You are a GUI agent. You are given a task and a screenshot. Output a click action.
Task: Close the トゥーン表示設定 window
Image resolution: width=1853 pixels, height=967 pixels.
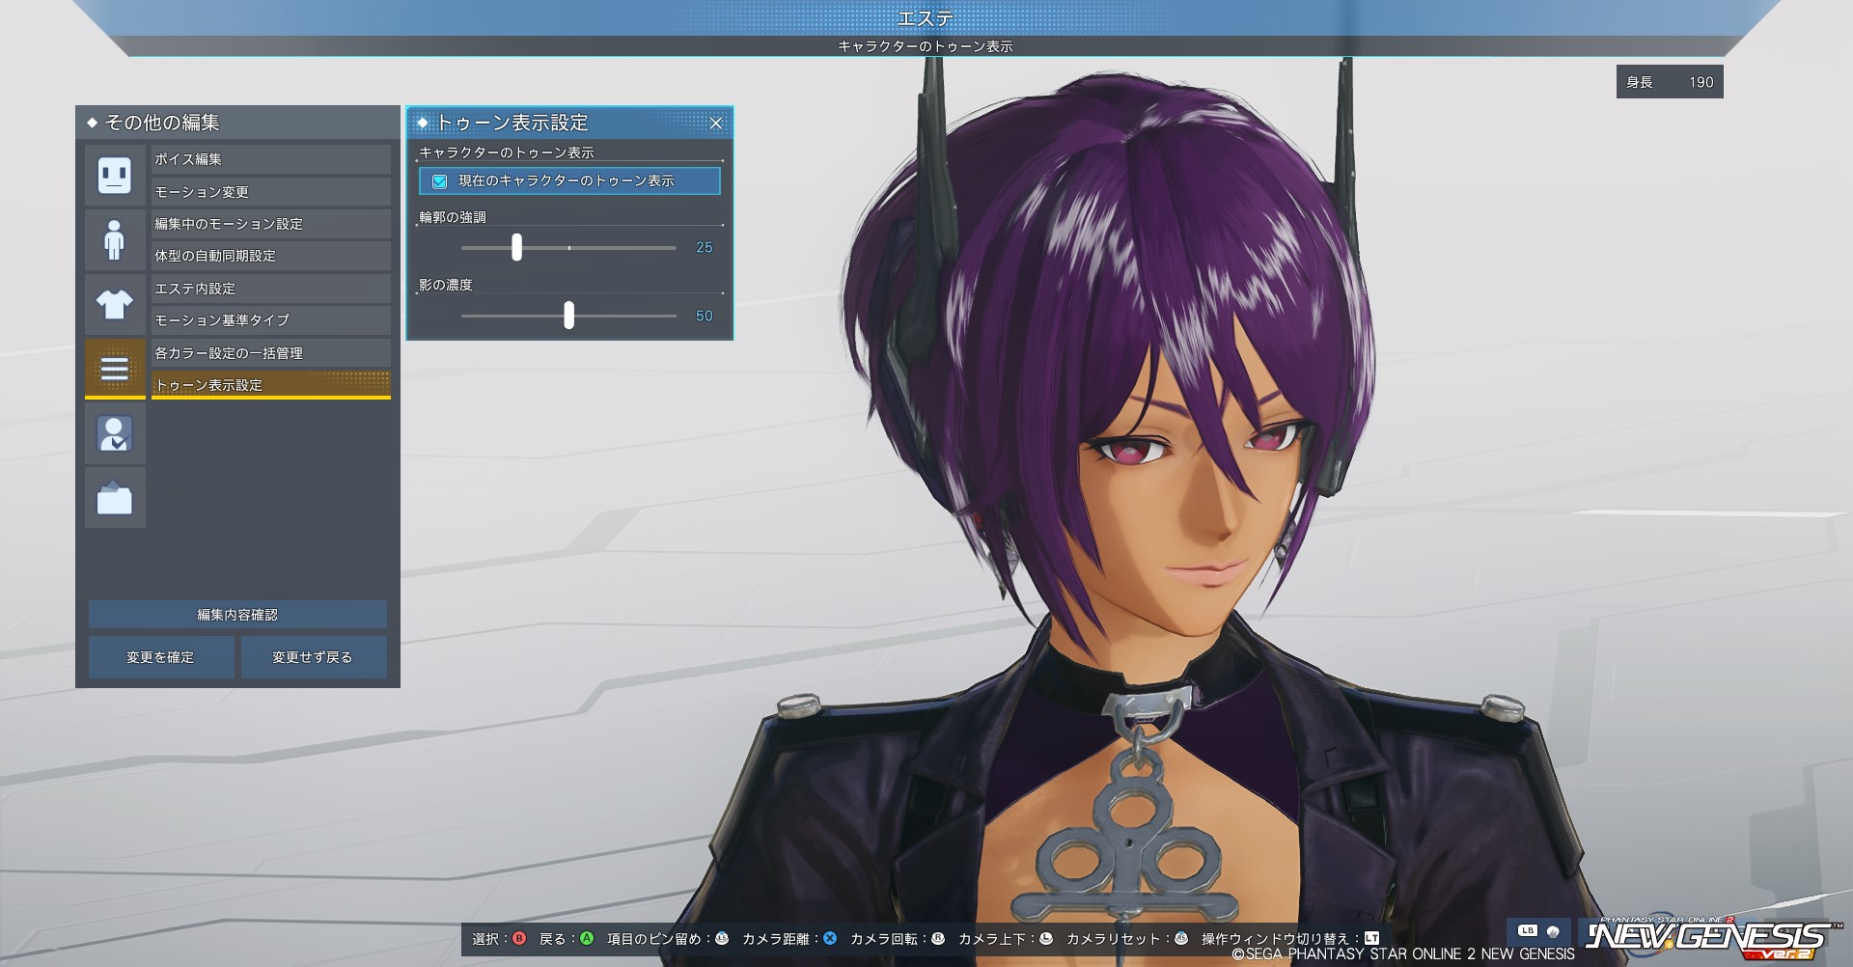(716, 124)
